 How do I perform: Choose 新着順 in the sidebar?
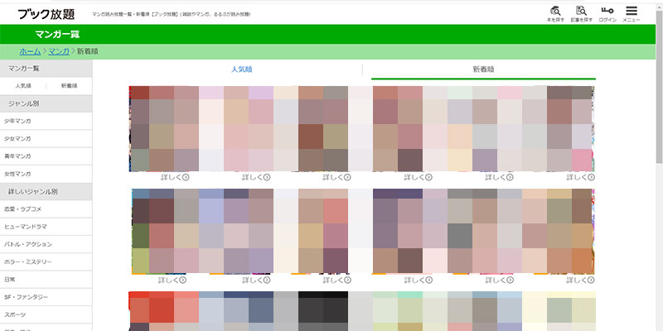[x=68, y=86]
